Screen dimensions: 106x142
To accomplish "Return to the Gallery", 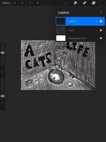I will click(x=6, y=3).
